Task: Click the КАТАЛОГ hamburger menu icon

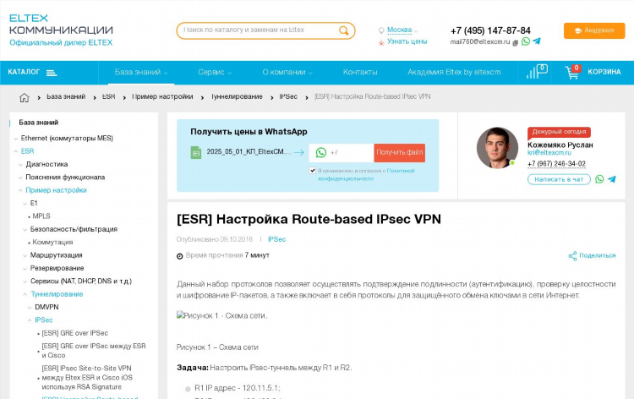Action: (52, 73)
